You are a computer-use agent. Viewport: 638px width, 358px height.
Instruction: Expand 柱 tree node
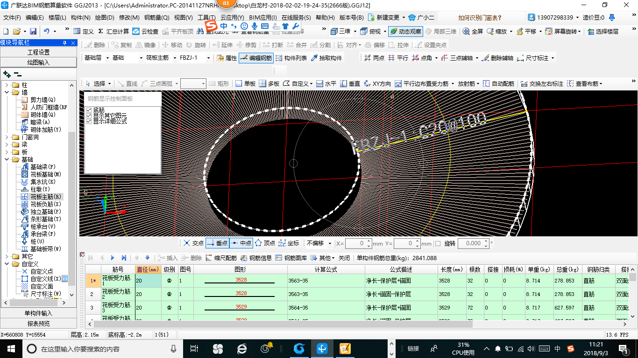[7, 85]
